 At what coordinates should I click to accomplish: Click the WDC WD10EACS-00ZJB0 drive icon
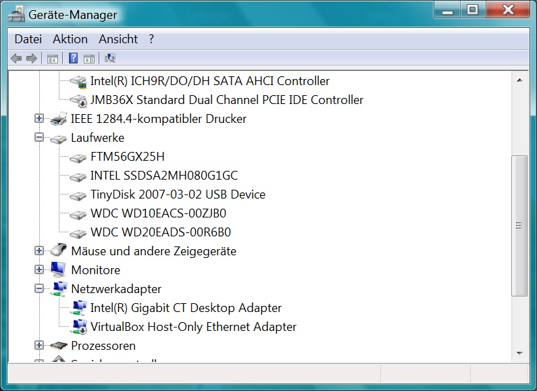point(78,214)
